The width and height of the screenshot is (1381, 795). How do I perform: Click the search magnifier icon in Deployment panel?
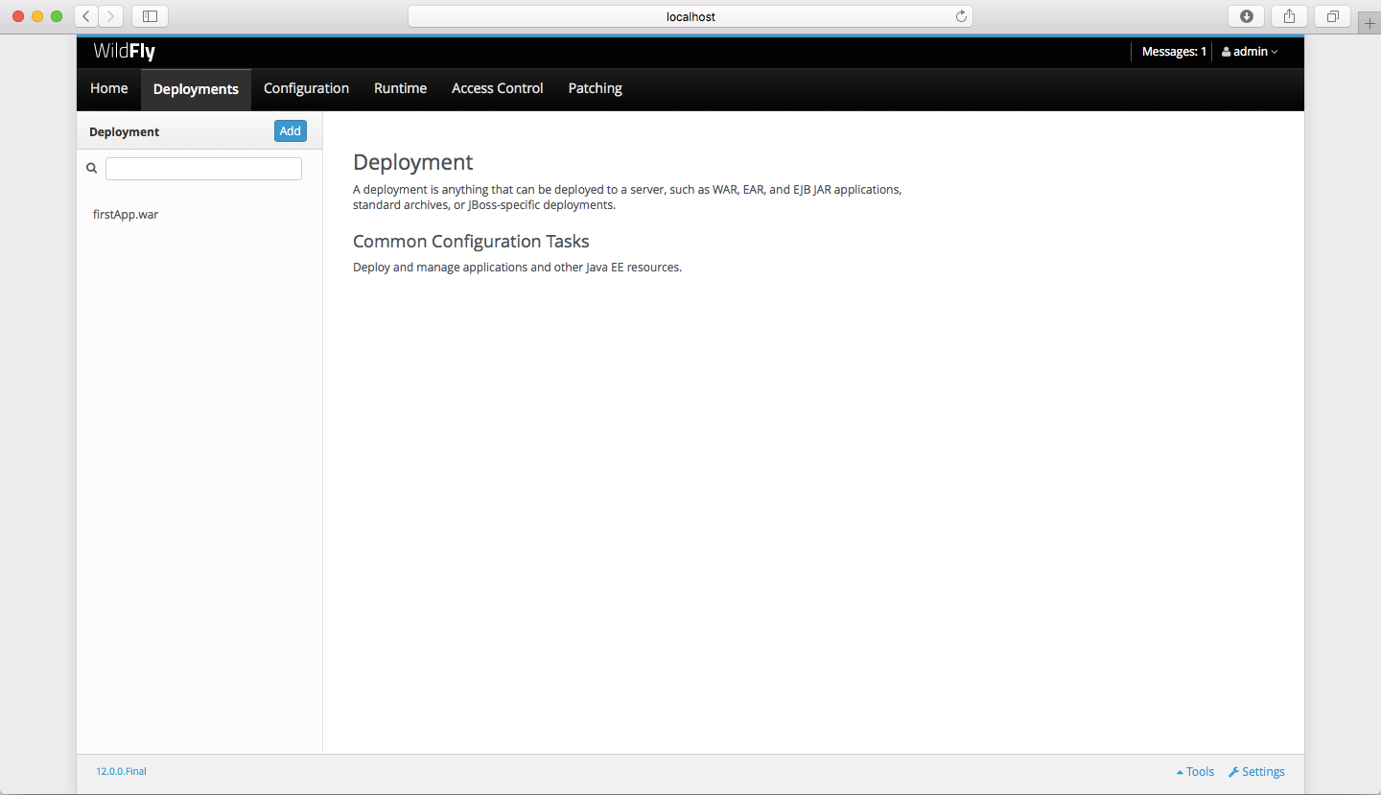click(92, 168)
